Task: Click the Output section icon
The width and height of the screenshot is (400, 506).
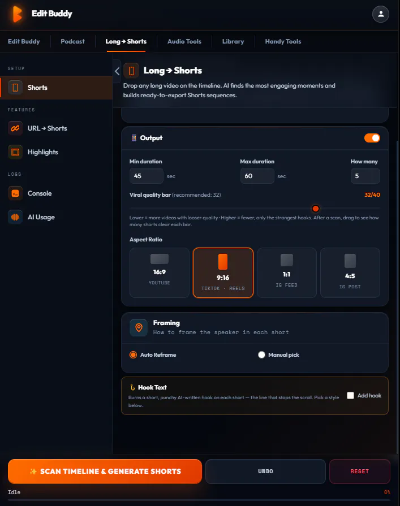Action: pyautogui.click(x=134, y=138)
